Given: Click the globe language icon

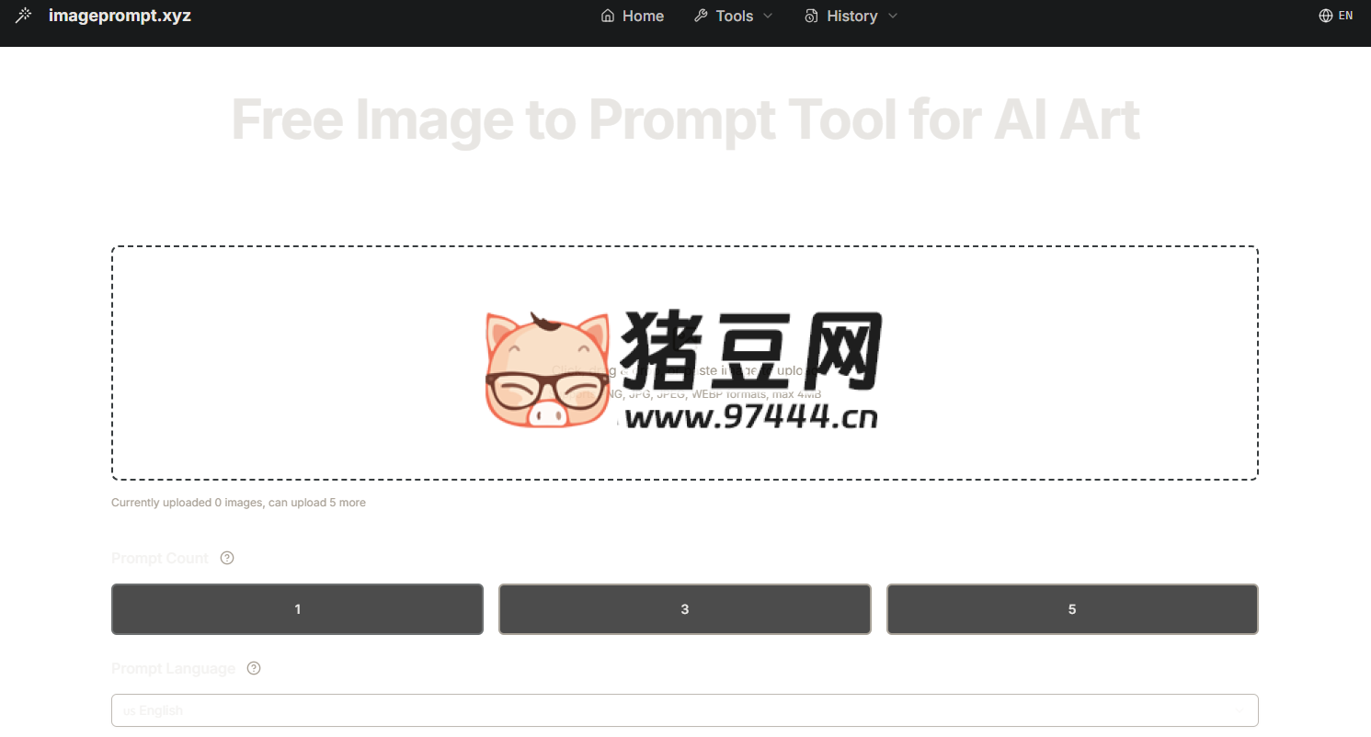Looking at the screenshot, I should 1326,16.
